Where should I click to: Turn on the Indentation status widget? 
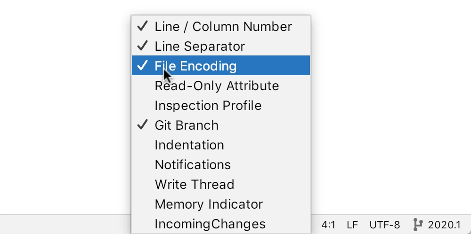pos(221,145)
